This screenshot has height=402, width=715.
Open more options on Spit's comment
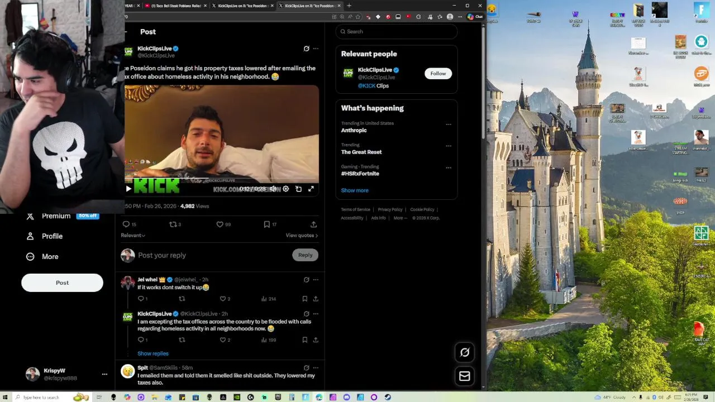click(316, 368)
